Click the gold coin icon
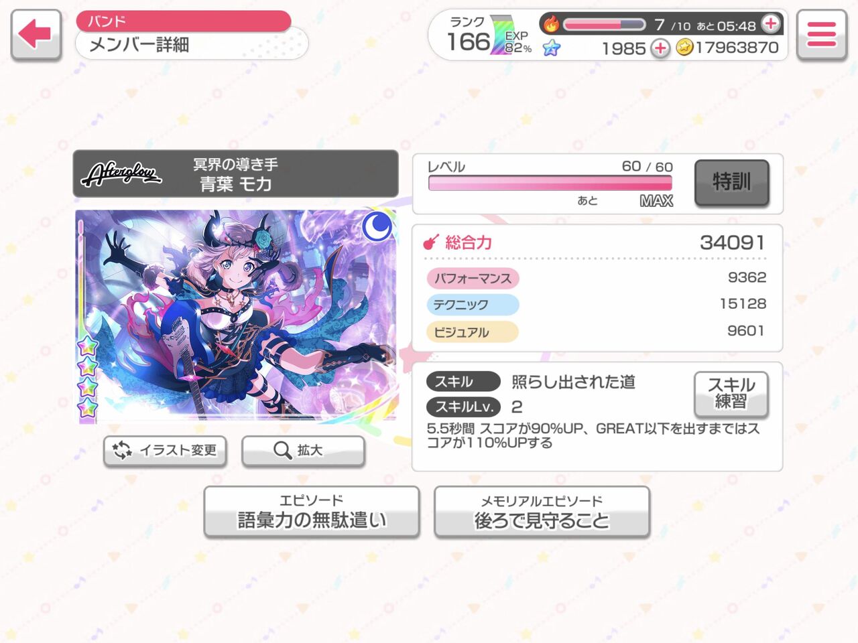 (684, 47)
